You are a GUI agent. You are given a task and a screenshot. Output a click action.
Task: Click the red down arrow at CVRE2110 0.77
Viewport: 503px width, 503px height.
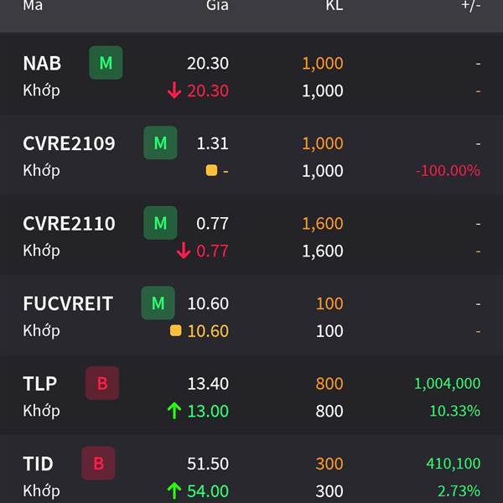point(184,251)
